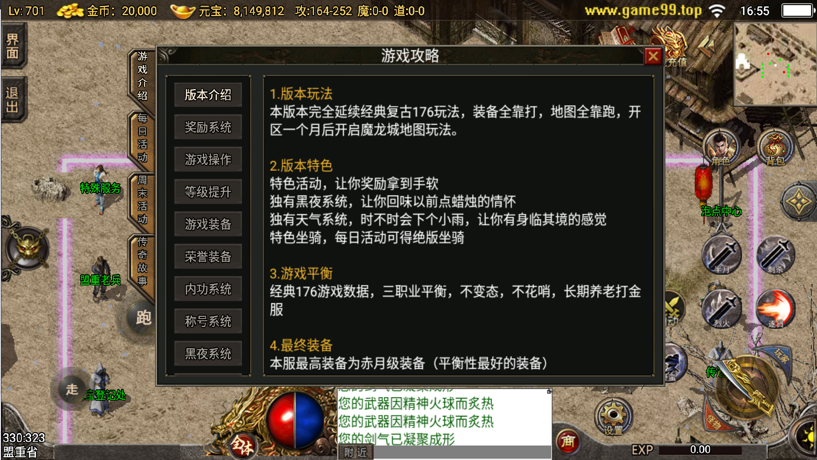
Task: Toggle the 走 walk mode button
Action: [x=72, y=389]
